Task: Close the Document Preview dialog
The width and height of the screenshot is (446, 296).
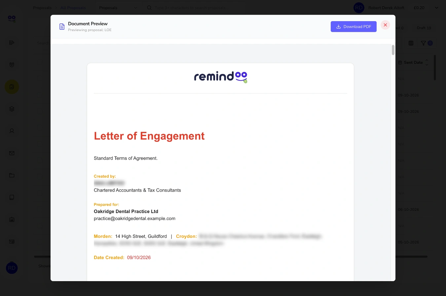Action: click(385, 25)
